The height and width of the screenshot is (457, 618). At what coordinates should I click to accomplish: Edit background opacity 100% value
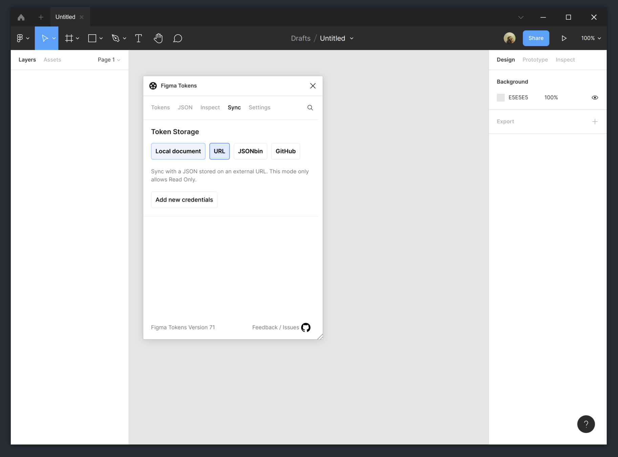click(551, 97)
